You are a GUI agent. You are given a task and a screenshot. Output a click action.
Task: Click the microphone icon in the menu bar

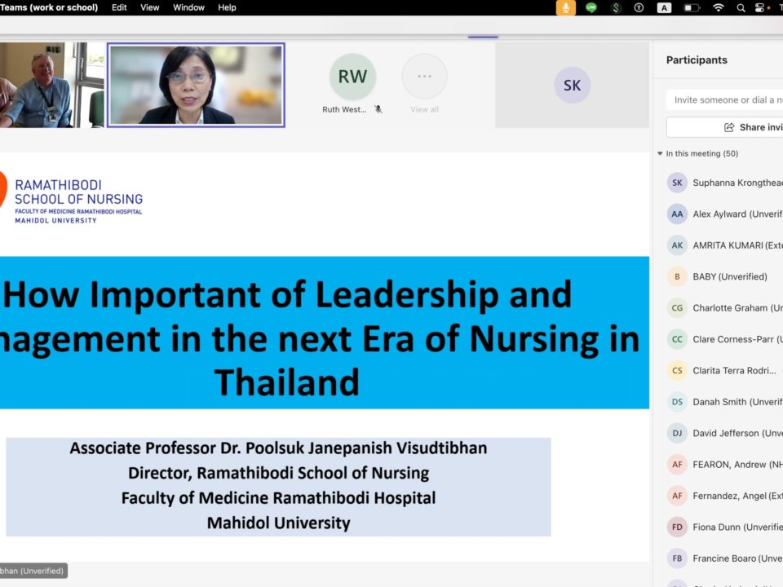565,7
